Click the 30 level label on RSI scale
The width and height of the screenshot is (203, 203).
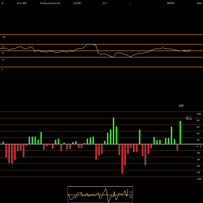pyautogui.click(x=3, y=60)
